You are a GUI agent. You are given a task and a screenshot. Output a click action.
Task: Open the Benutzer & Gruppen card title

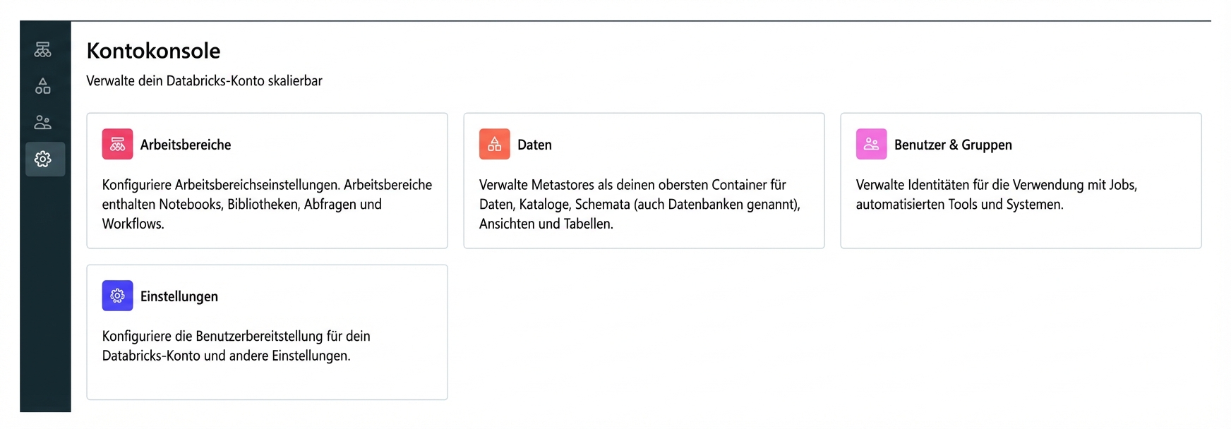pos(953,145)
